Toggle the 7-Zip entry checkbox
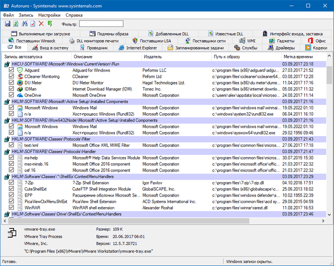 [x=11, y=183]
